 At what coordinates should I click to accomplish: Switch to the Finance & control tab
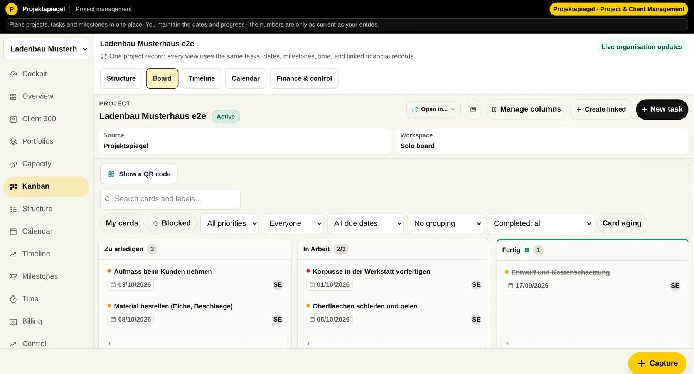point(304,78)
